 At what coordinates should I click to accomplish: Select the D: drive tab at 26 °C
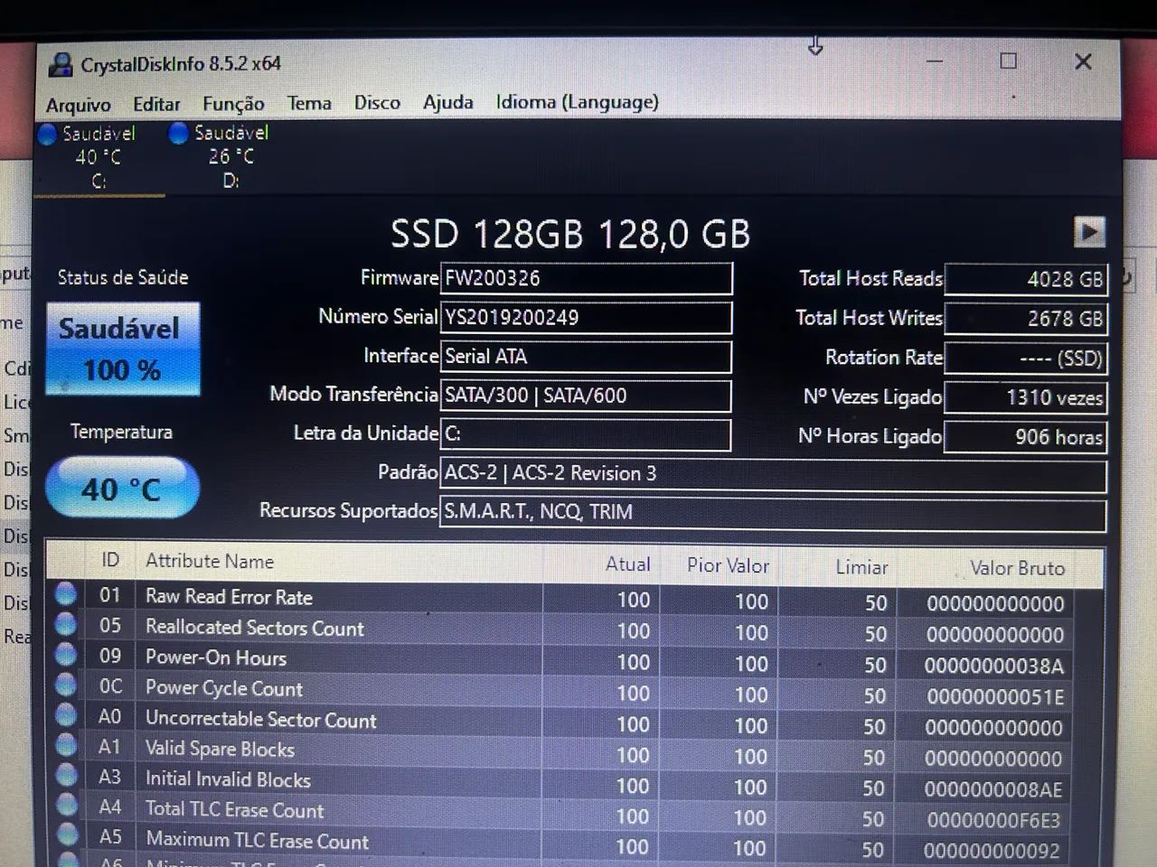tap(230, 156)
